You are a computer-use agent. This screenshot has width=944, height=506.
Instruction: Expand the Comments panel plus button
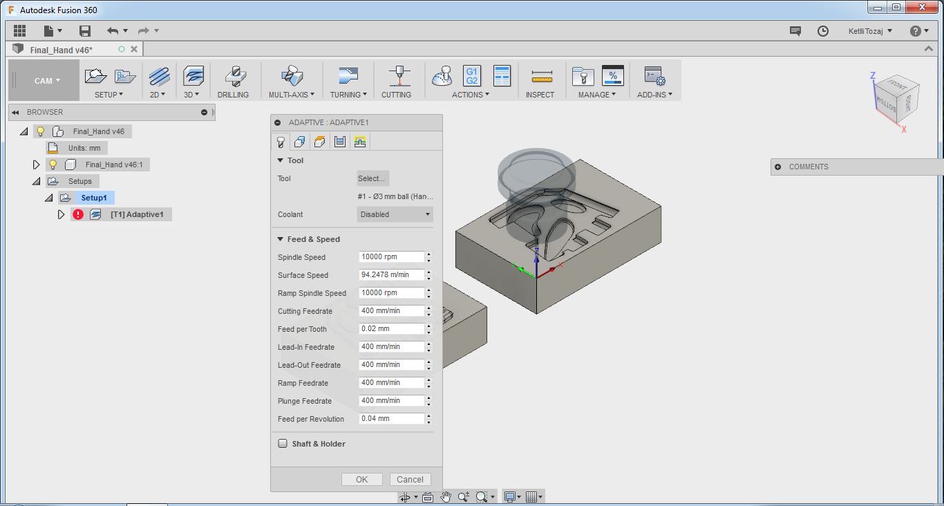coord(778,167)
